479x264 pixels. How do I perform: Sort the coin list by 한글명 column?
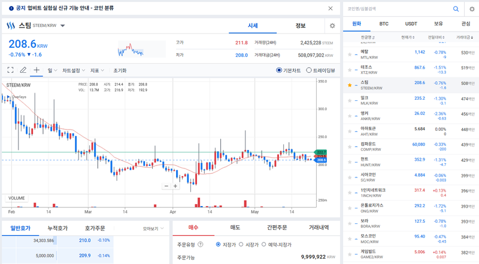click(368, 37)
